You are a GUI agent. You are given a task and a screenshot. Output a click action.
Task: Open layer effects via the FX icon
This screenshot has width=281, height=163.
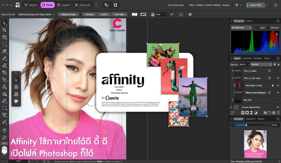(243, 113)
